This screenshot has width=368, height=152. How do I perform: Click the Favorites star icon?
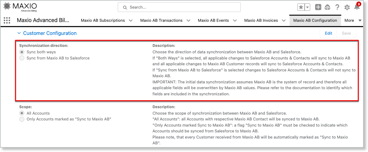coord(301,7)
